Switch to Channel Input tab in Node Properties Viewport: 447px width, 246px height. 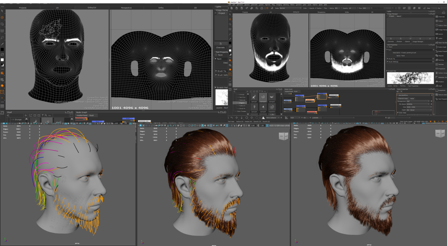pos(403,98)
